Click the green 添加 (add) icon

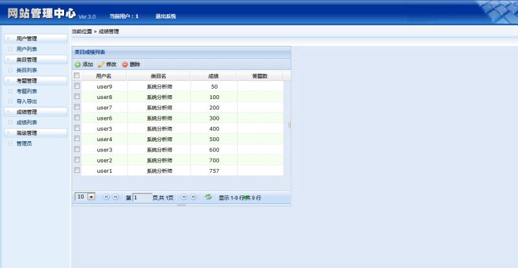coord(78,65)
